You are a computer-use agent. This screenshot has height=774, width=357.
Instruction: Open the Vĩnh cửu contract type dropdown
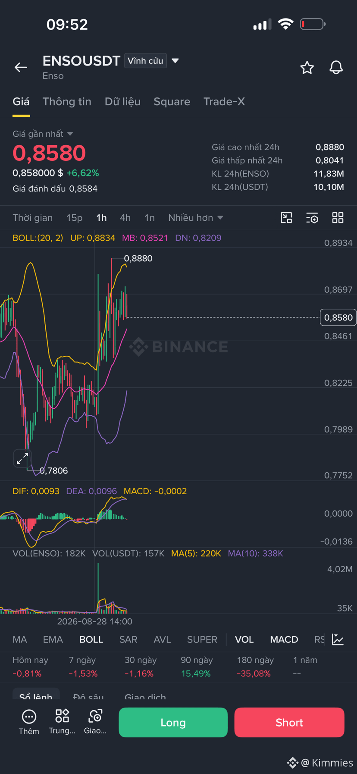tap(145, 61)
